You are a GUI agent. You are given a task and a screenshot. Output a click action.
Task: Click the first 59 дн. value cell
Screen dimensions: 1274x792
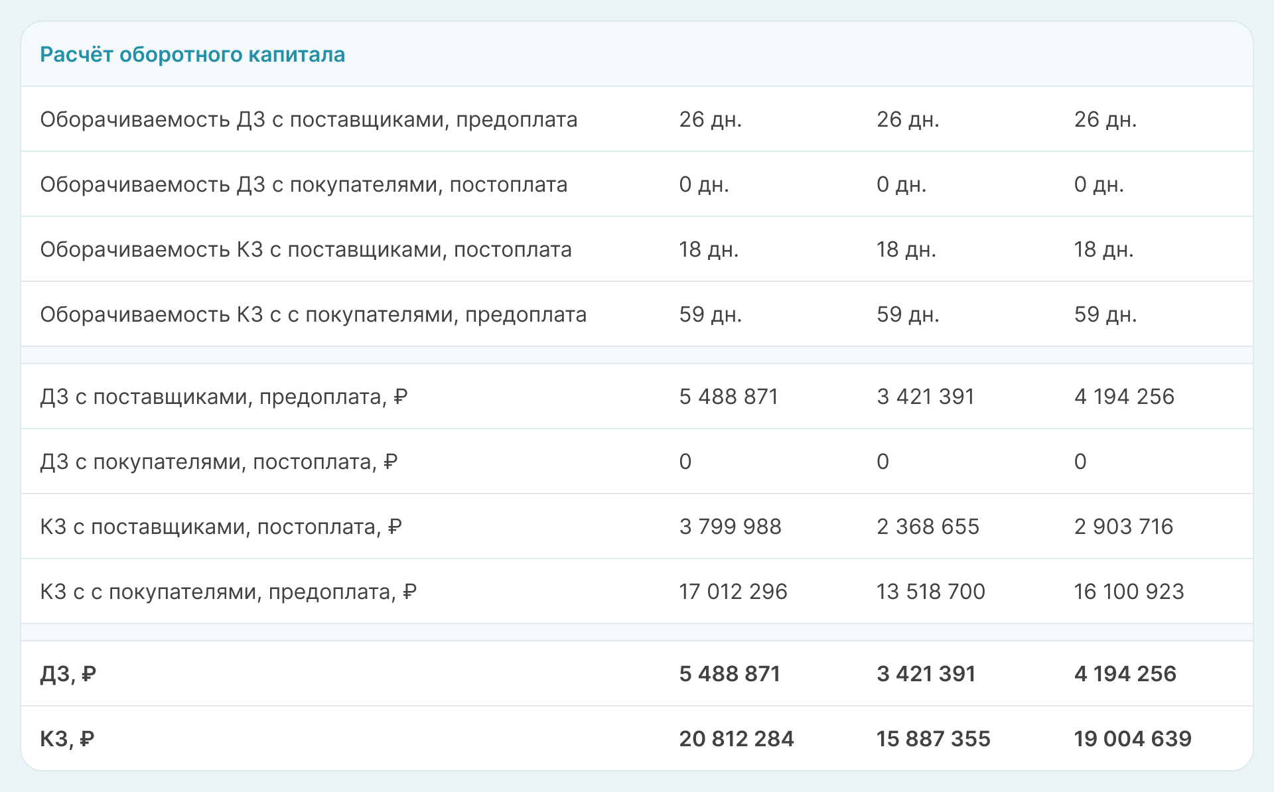pos(710,314)
